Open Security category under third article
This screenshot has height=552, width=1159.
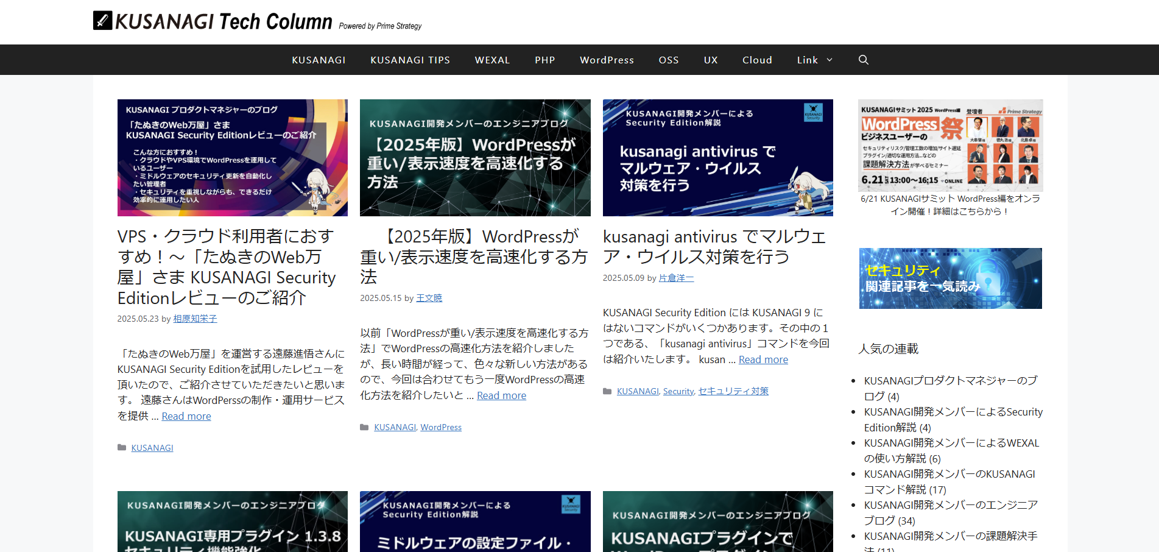pyautogui.click(x=678, y=391)
